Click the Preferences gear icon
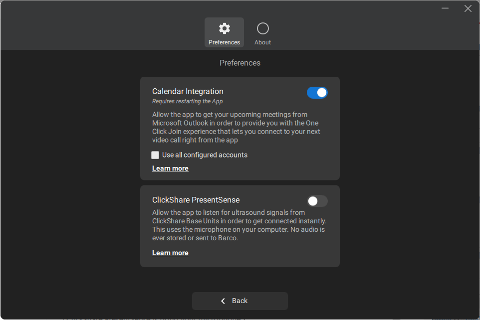 pos(225,28)
